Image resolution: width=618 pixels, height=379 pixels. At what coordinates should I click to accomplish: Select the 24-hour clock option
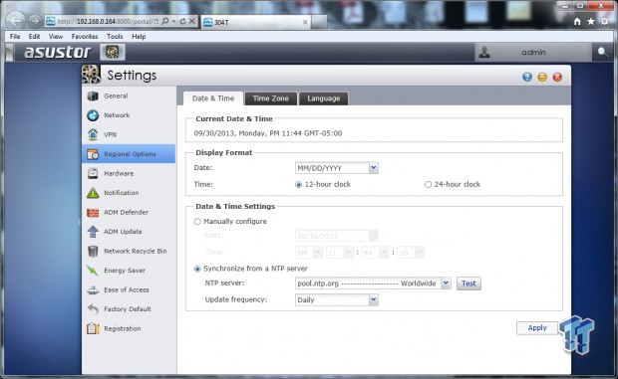click(x=428, y=184)
